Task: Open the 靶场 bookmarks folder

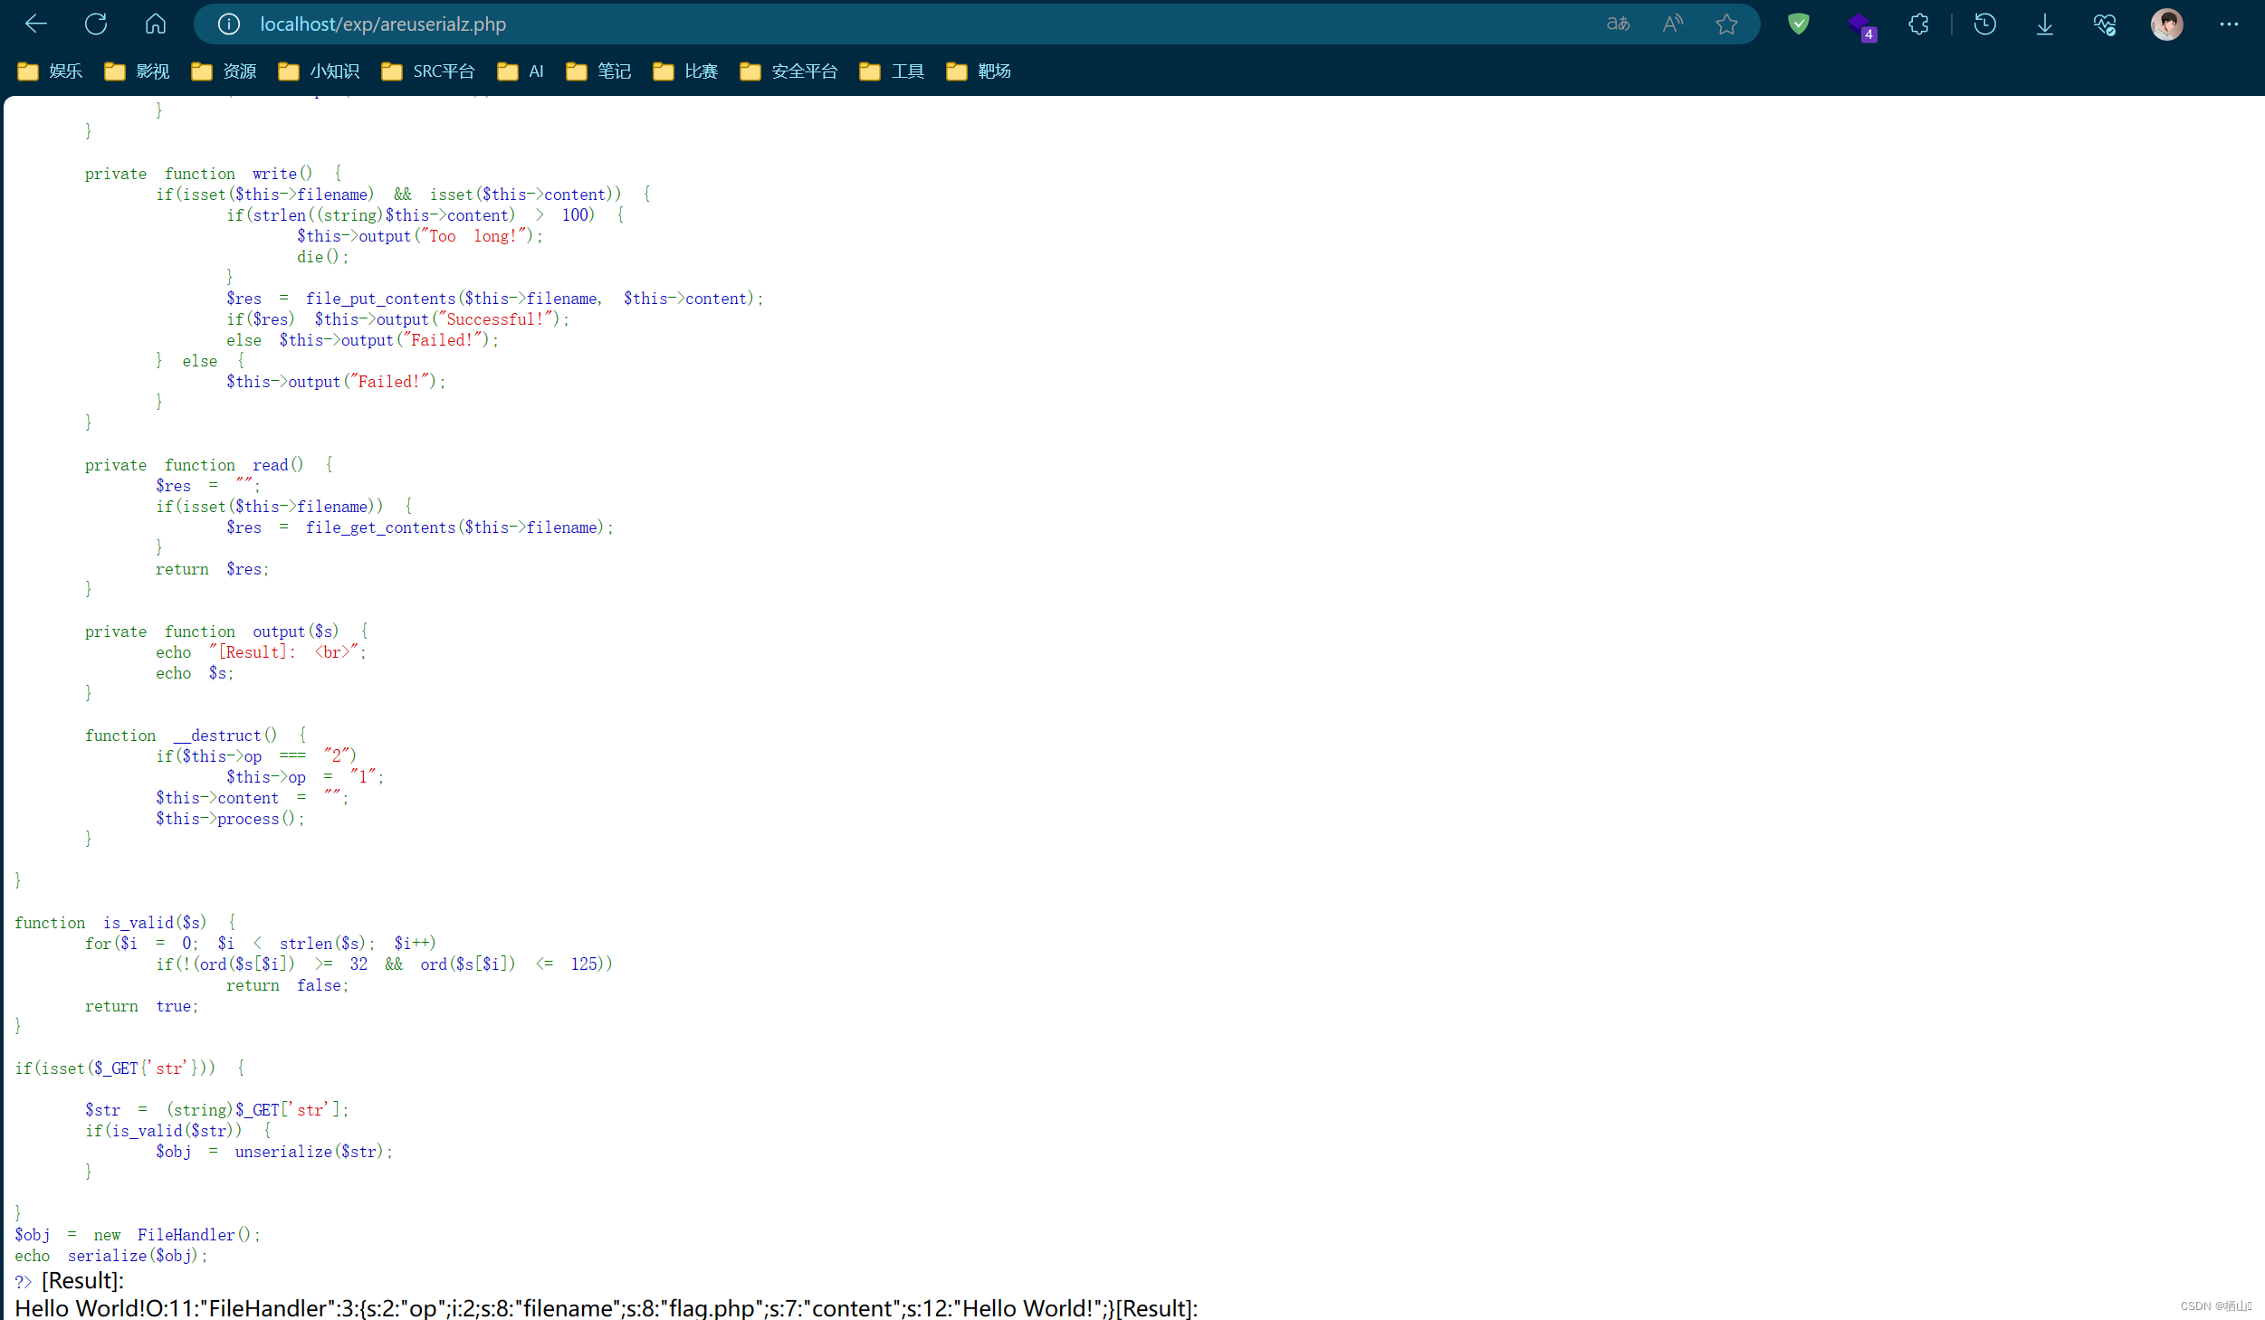Action: tap(979, 71)
